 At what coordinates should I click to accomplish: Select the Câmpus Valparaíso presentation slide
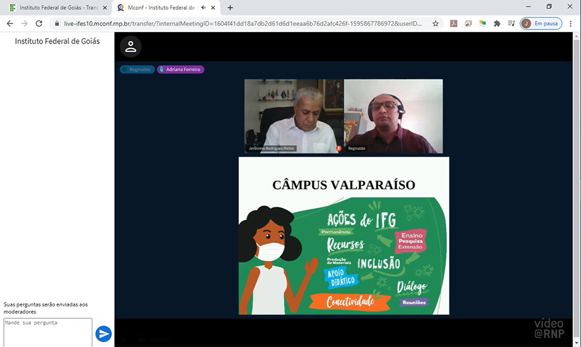pyautogui.click(x=343, y=236)
